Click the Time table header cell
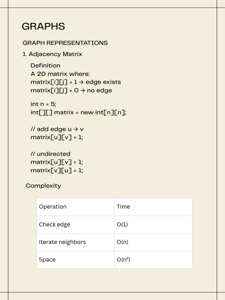 pyautogui.click(x=154, y=207)
